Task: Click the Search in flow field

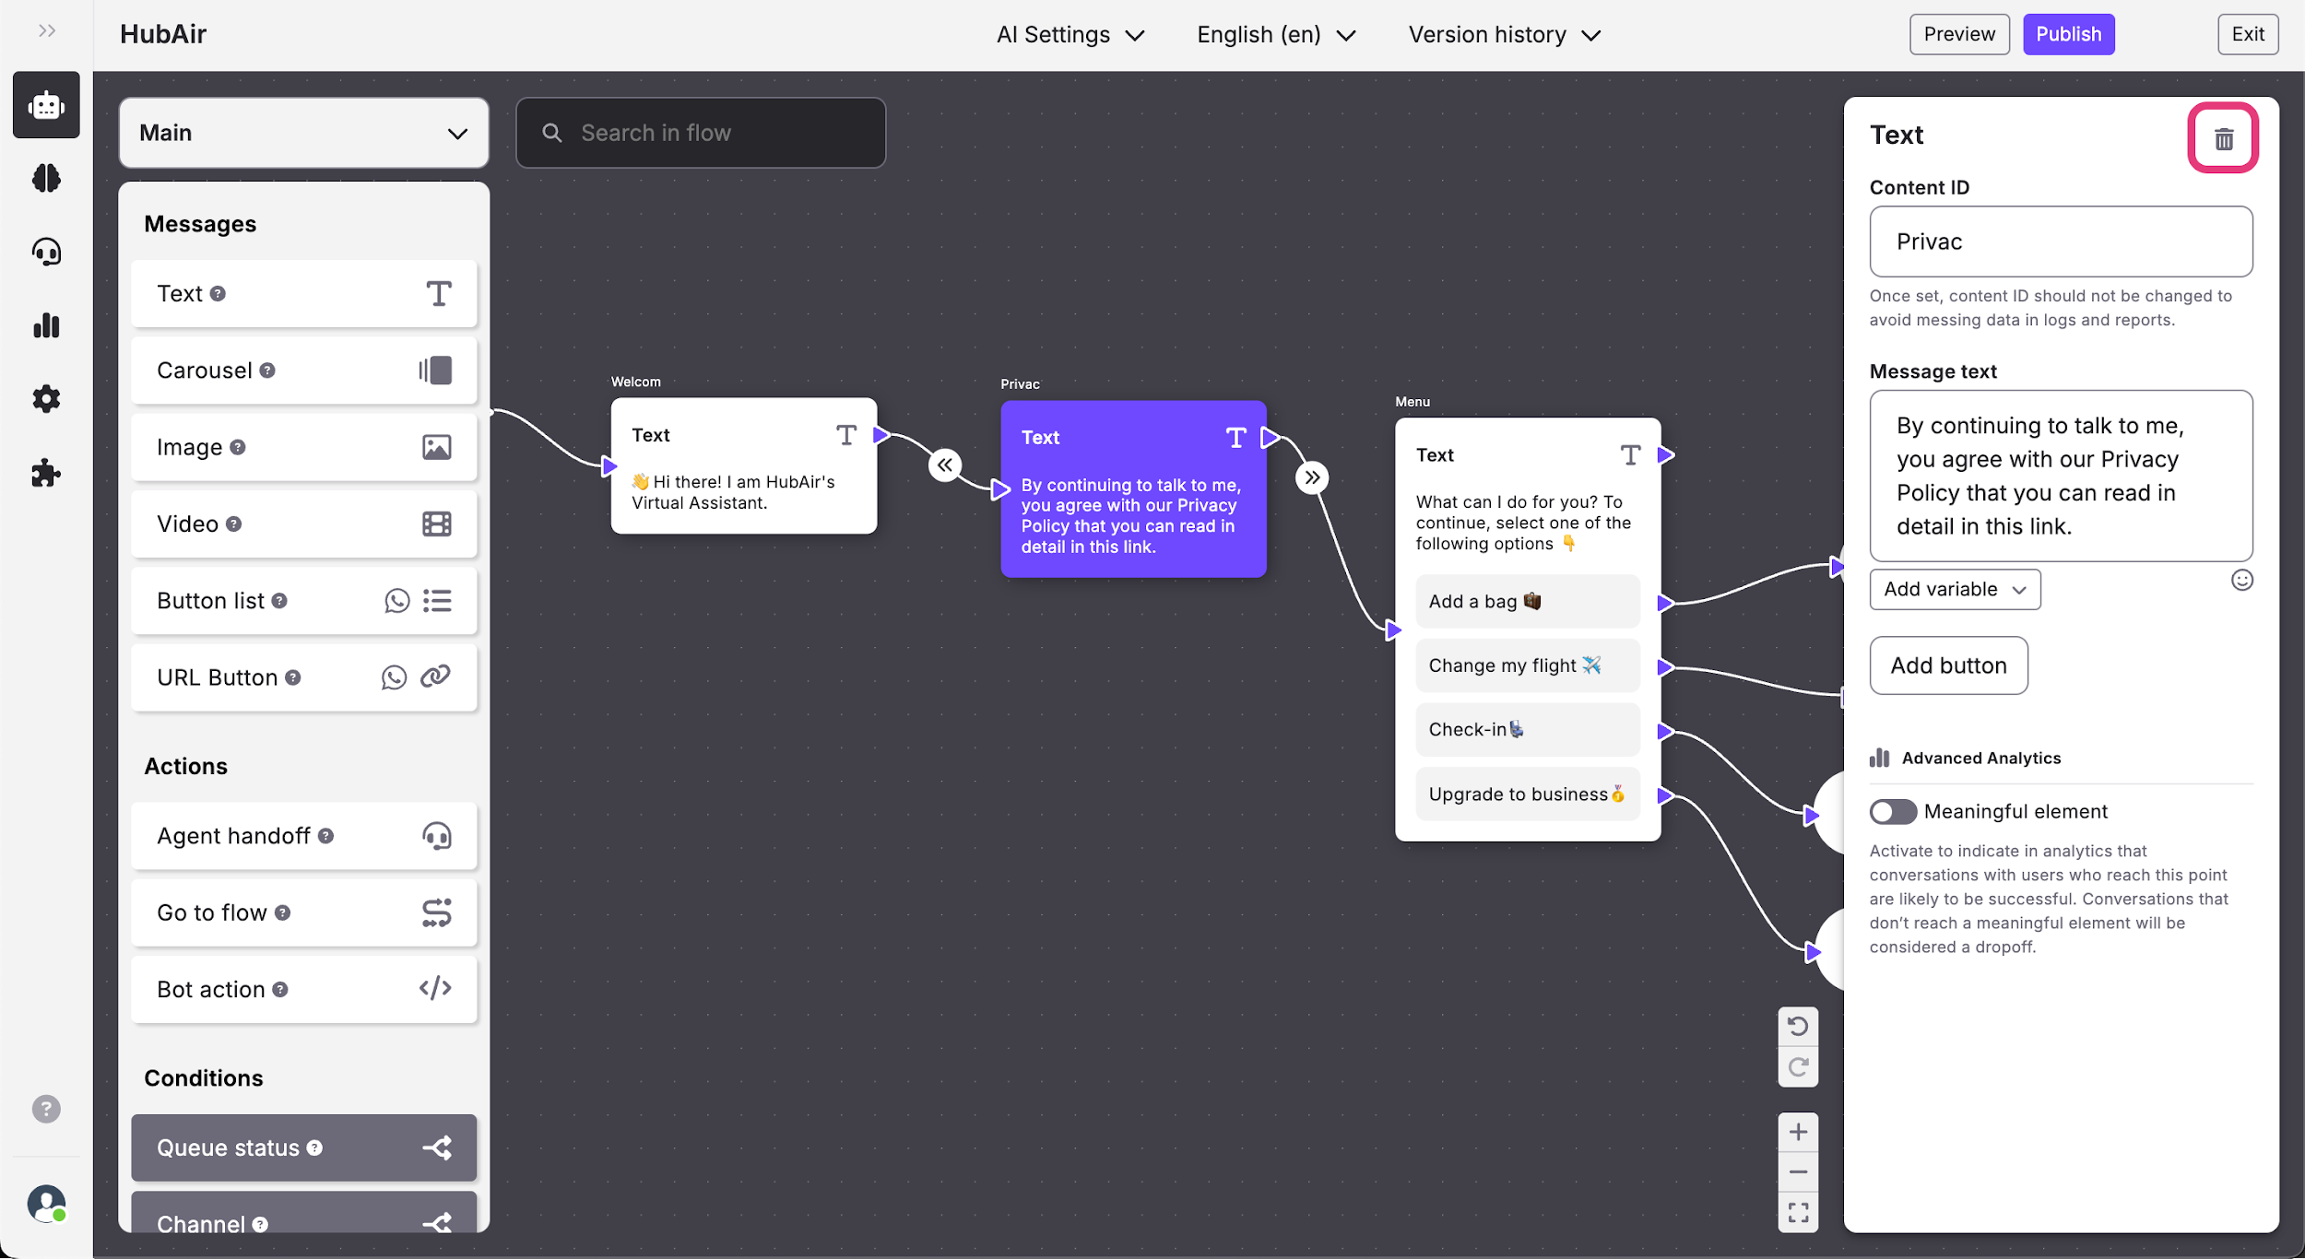Action: pos(701,133)
